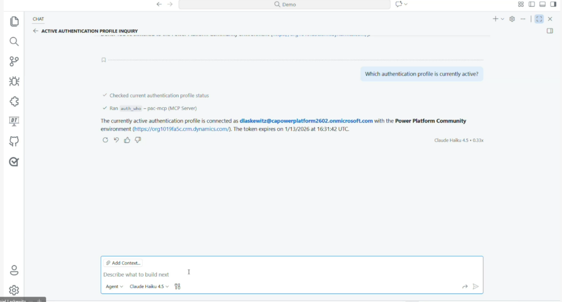This screenshot has height=302, width=562.
Task: Select the CHAT panel tab
Action: coord(38,19)
